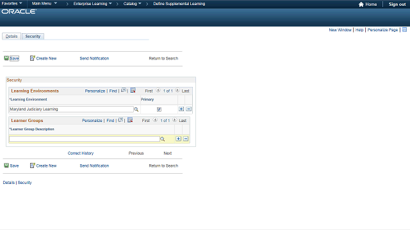Click the bottom Create New page icon
Screen dimensions: 410x230
click(x=33, y=165)
